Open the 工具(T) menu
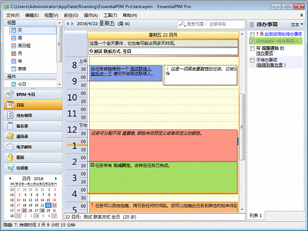This screenshot has width=308, height=231. tap(110, 15)
